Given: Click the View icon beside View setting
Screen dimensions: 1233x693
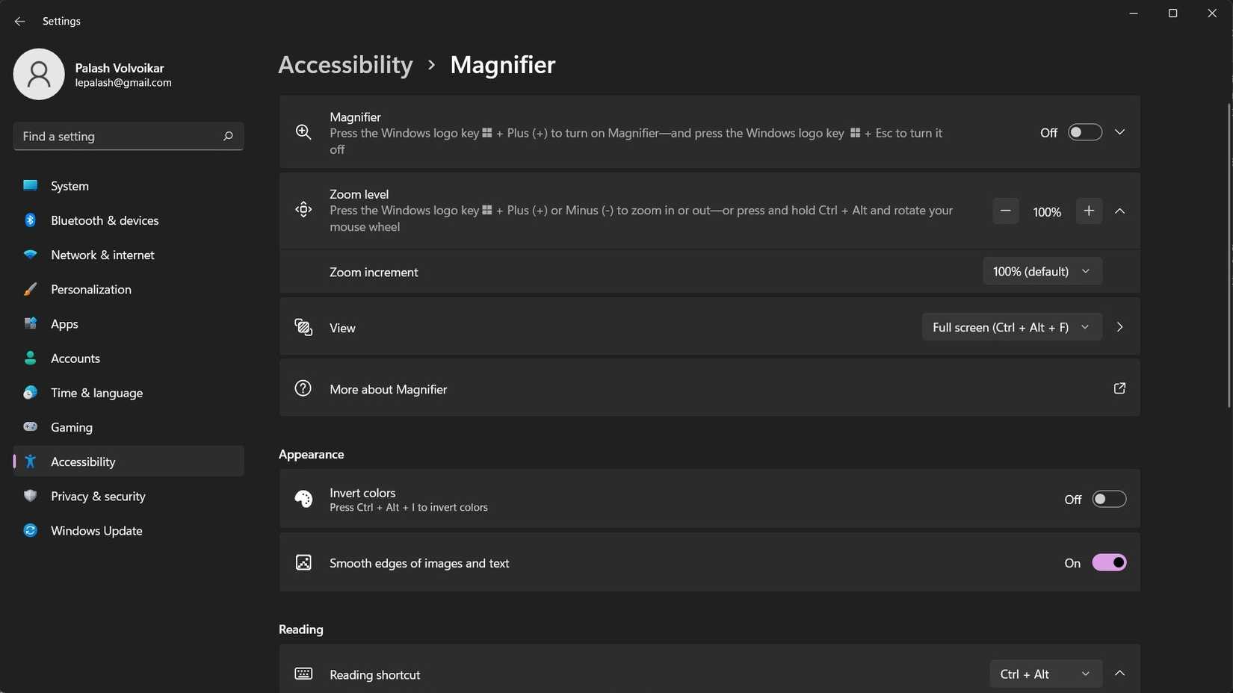Looking at the screenshot, I should [x=303, y=327].
